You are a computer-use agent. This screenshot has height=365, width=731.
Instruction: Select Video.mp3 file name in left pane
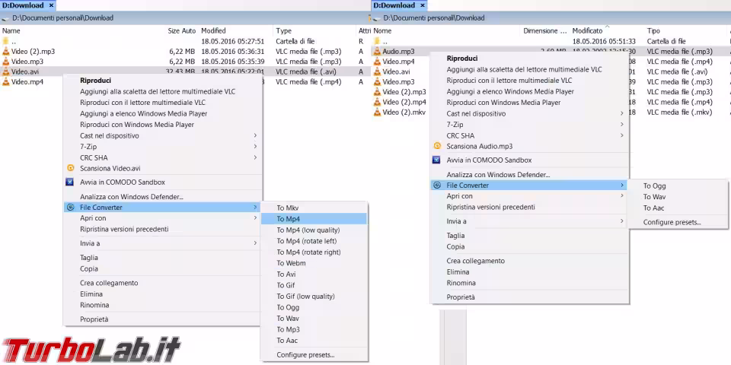click(x=27, y=62)
